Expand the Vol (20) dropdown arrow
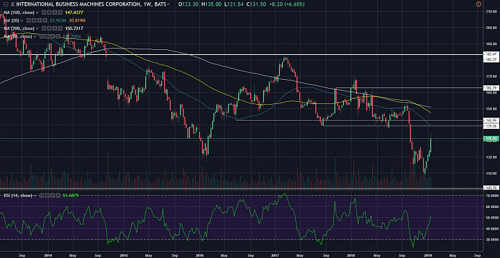 coord(22,21)
